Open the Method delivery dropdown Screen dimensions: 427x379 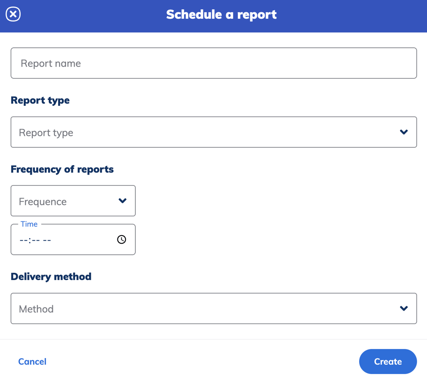point(213,309)
